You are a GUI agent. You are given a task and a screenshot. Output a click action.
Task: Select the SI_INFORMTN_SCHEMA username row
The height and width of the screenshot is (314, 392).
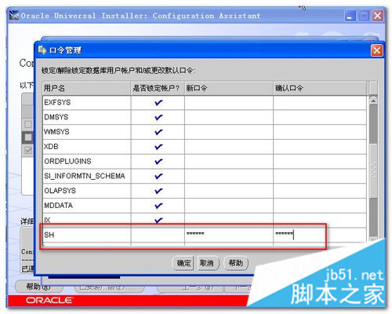[86, 176]
